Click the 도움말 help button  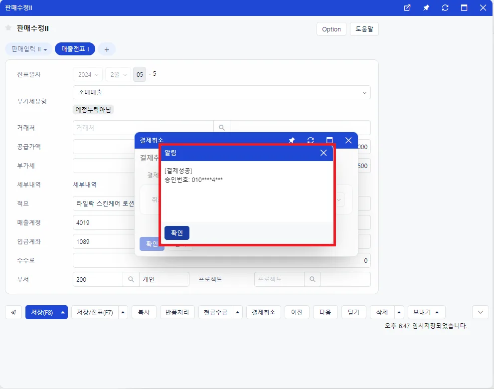(x=364, y=29)
